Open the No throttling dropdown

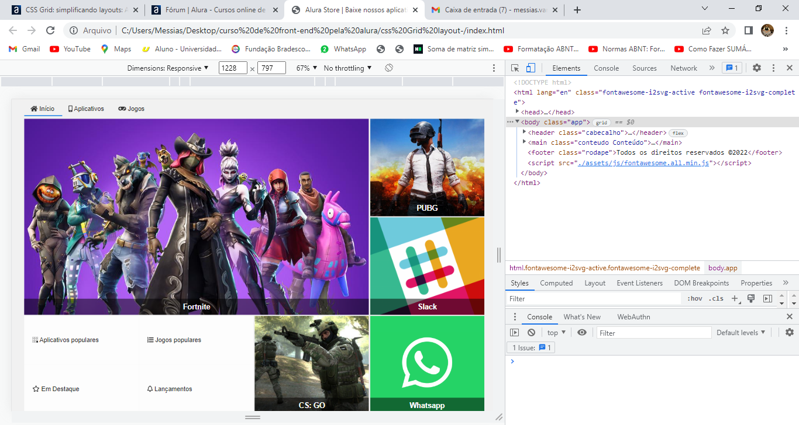[348, 68]
